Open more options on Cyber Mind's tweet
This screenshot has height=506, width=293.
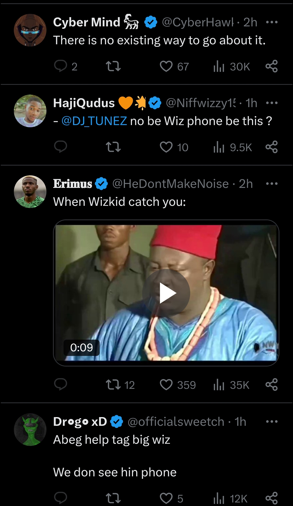point(272,22)
